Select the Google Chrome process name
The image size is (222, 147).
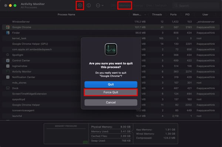pyautogui.click(x=21, y=27)
